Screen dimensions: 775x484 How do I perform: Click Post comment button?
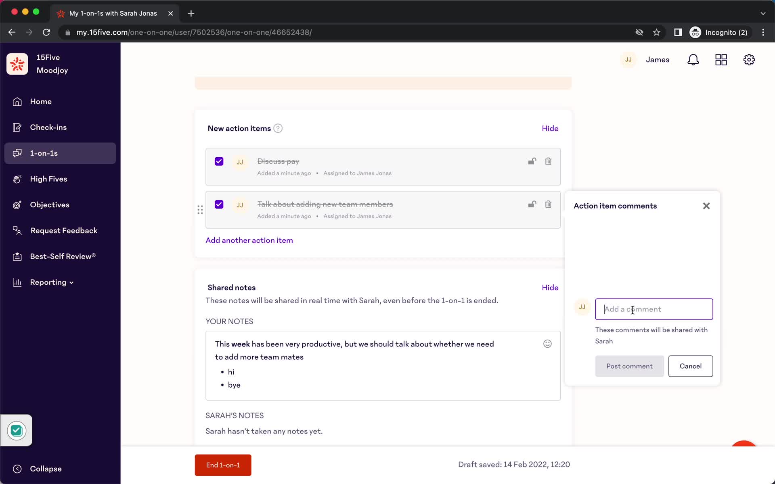(629, 366)
